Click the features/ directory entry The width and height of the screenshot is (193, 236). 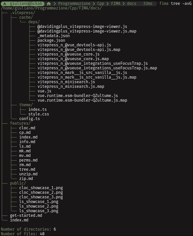tap(20, 123)
